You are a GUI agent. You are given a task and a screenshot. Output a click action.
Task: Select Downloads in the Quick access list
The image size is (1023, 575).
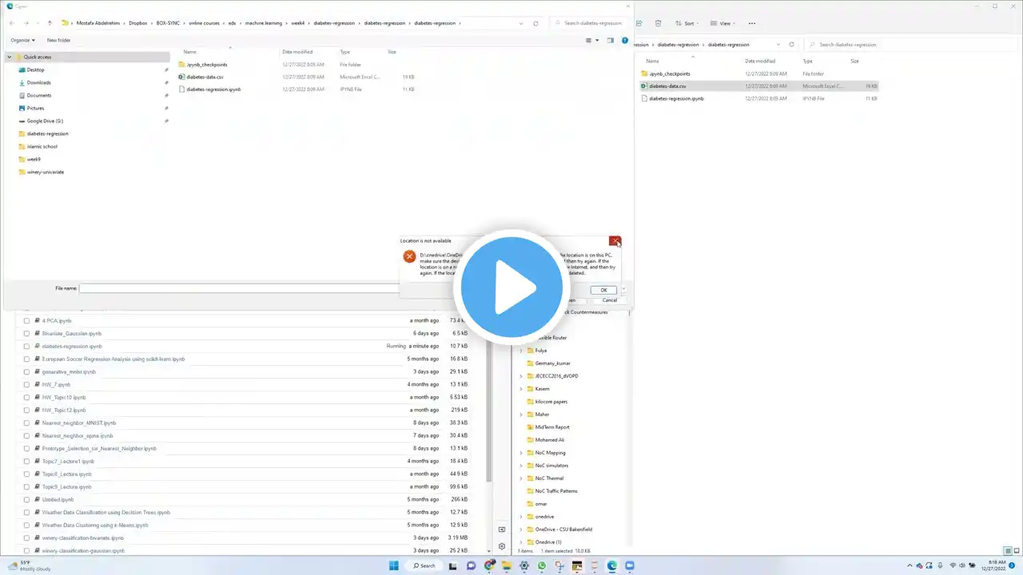pyautogui.click(x=38, y=82)
